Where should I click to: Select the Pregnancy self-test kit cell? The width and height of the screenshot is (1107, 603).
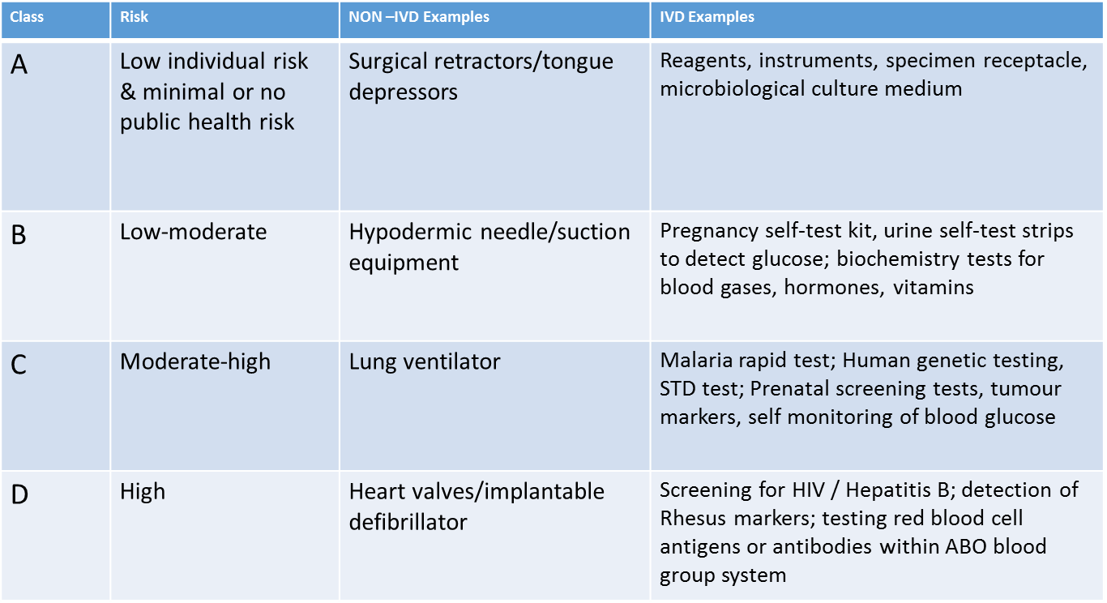[x=877, y=276]
